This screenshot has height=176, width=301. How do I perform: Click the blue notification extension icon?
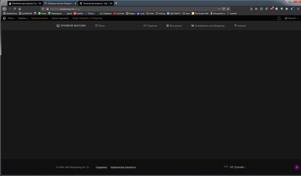pos(292,9)
